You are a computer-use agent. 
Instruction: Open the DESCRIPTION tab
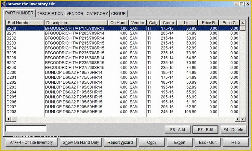coord(50,14)
